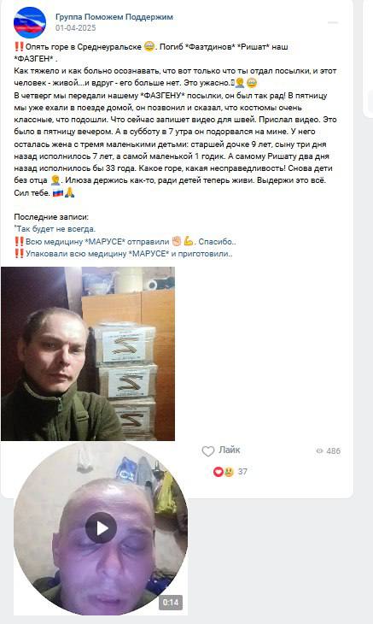Click the praying hands emoji in the post
This screenshot has height=624, width=373.
point(69,193)
